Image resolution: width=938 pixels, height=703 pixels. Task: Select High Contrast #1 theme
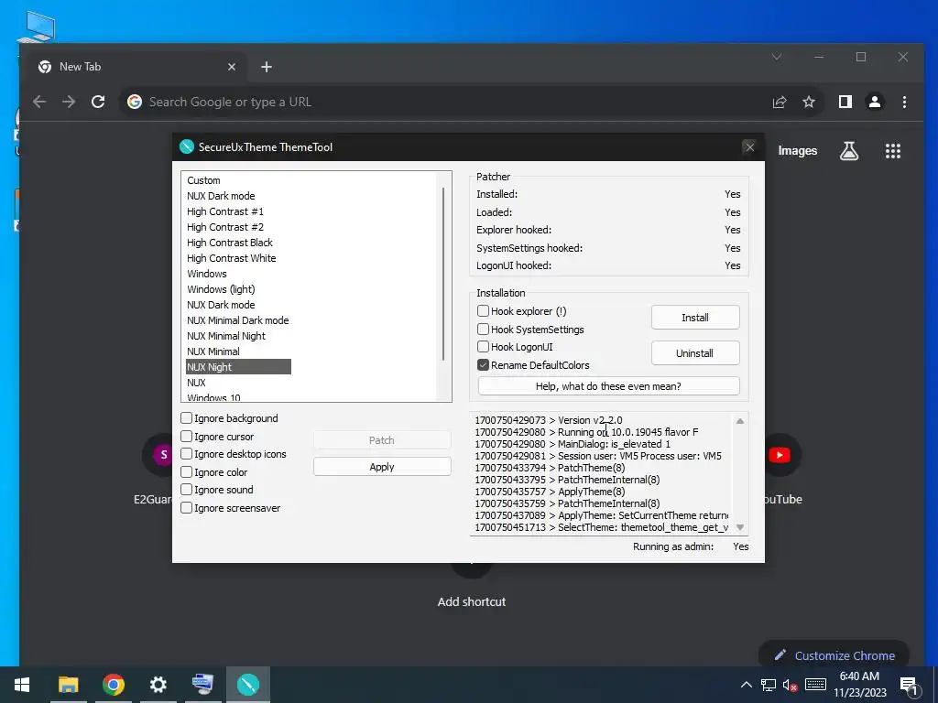(x=225, y=211)
